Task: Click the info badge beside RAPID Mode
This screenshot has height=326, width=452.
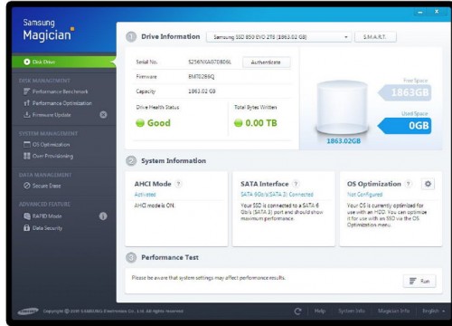Action: [103, 216]
